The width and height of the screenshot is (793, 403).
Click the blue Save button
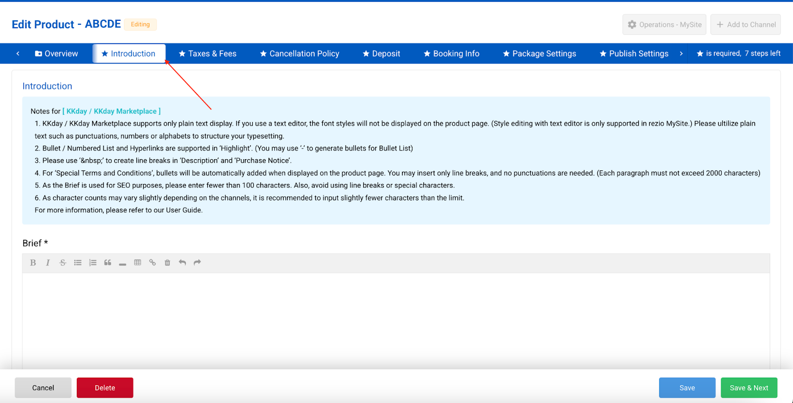tap(687, 388)
